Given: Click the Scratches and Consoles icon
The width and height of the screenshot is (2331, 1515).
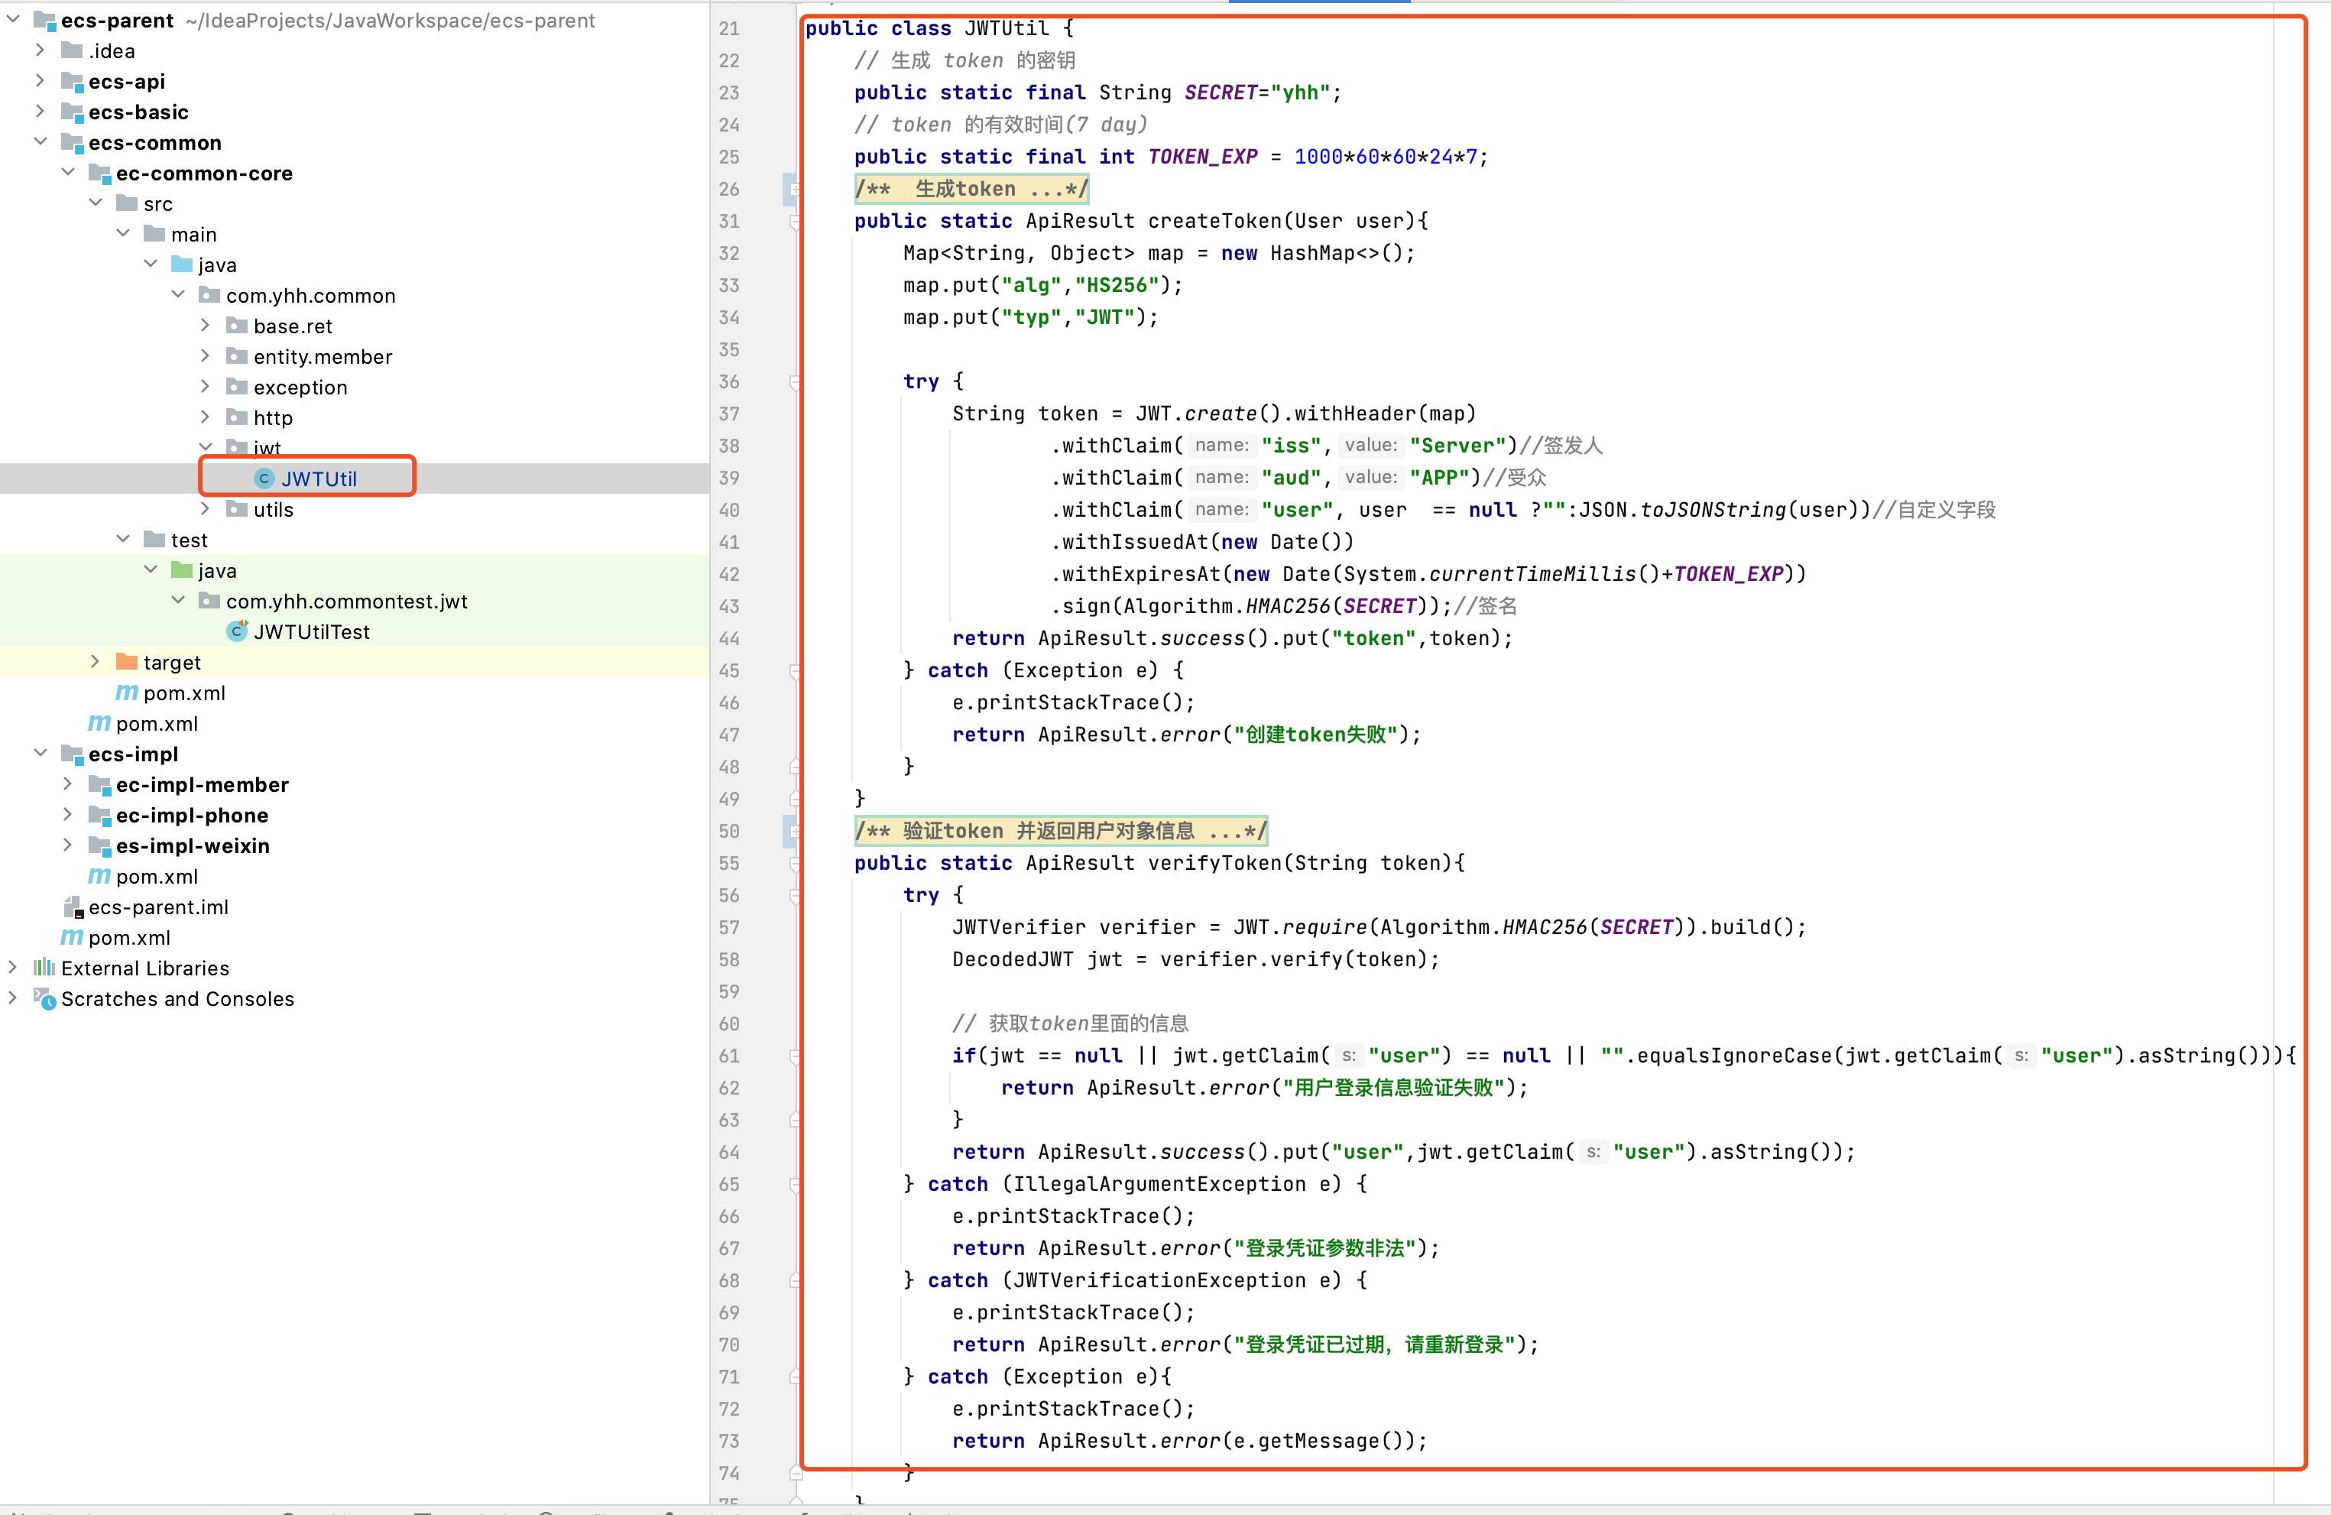Looking at the screenshot, I should tap(44, 998).
